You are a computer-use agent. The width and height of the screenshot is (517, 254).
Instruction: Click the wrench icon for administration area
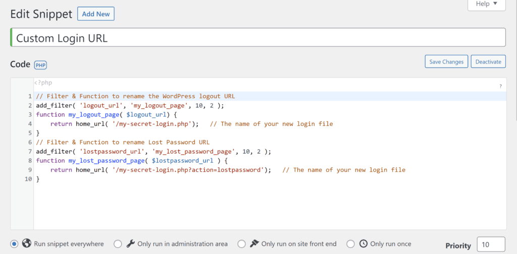[131, 243]
